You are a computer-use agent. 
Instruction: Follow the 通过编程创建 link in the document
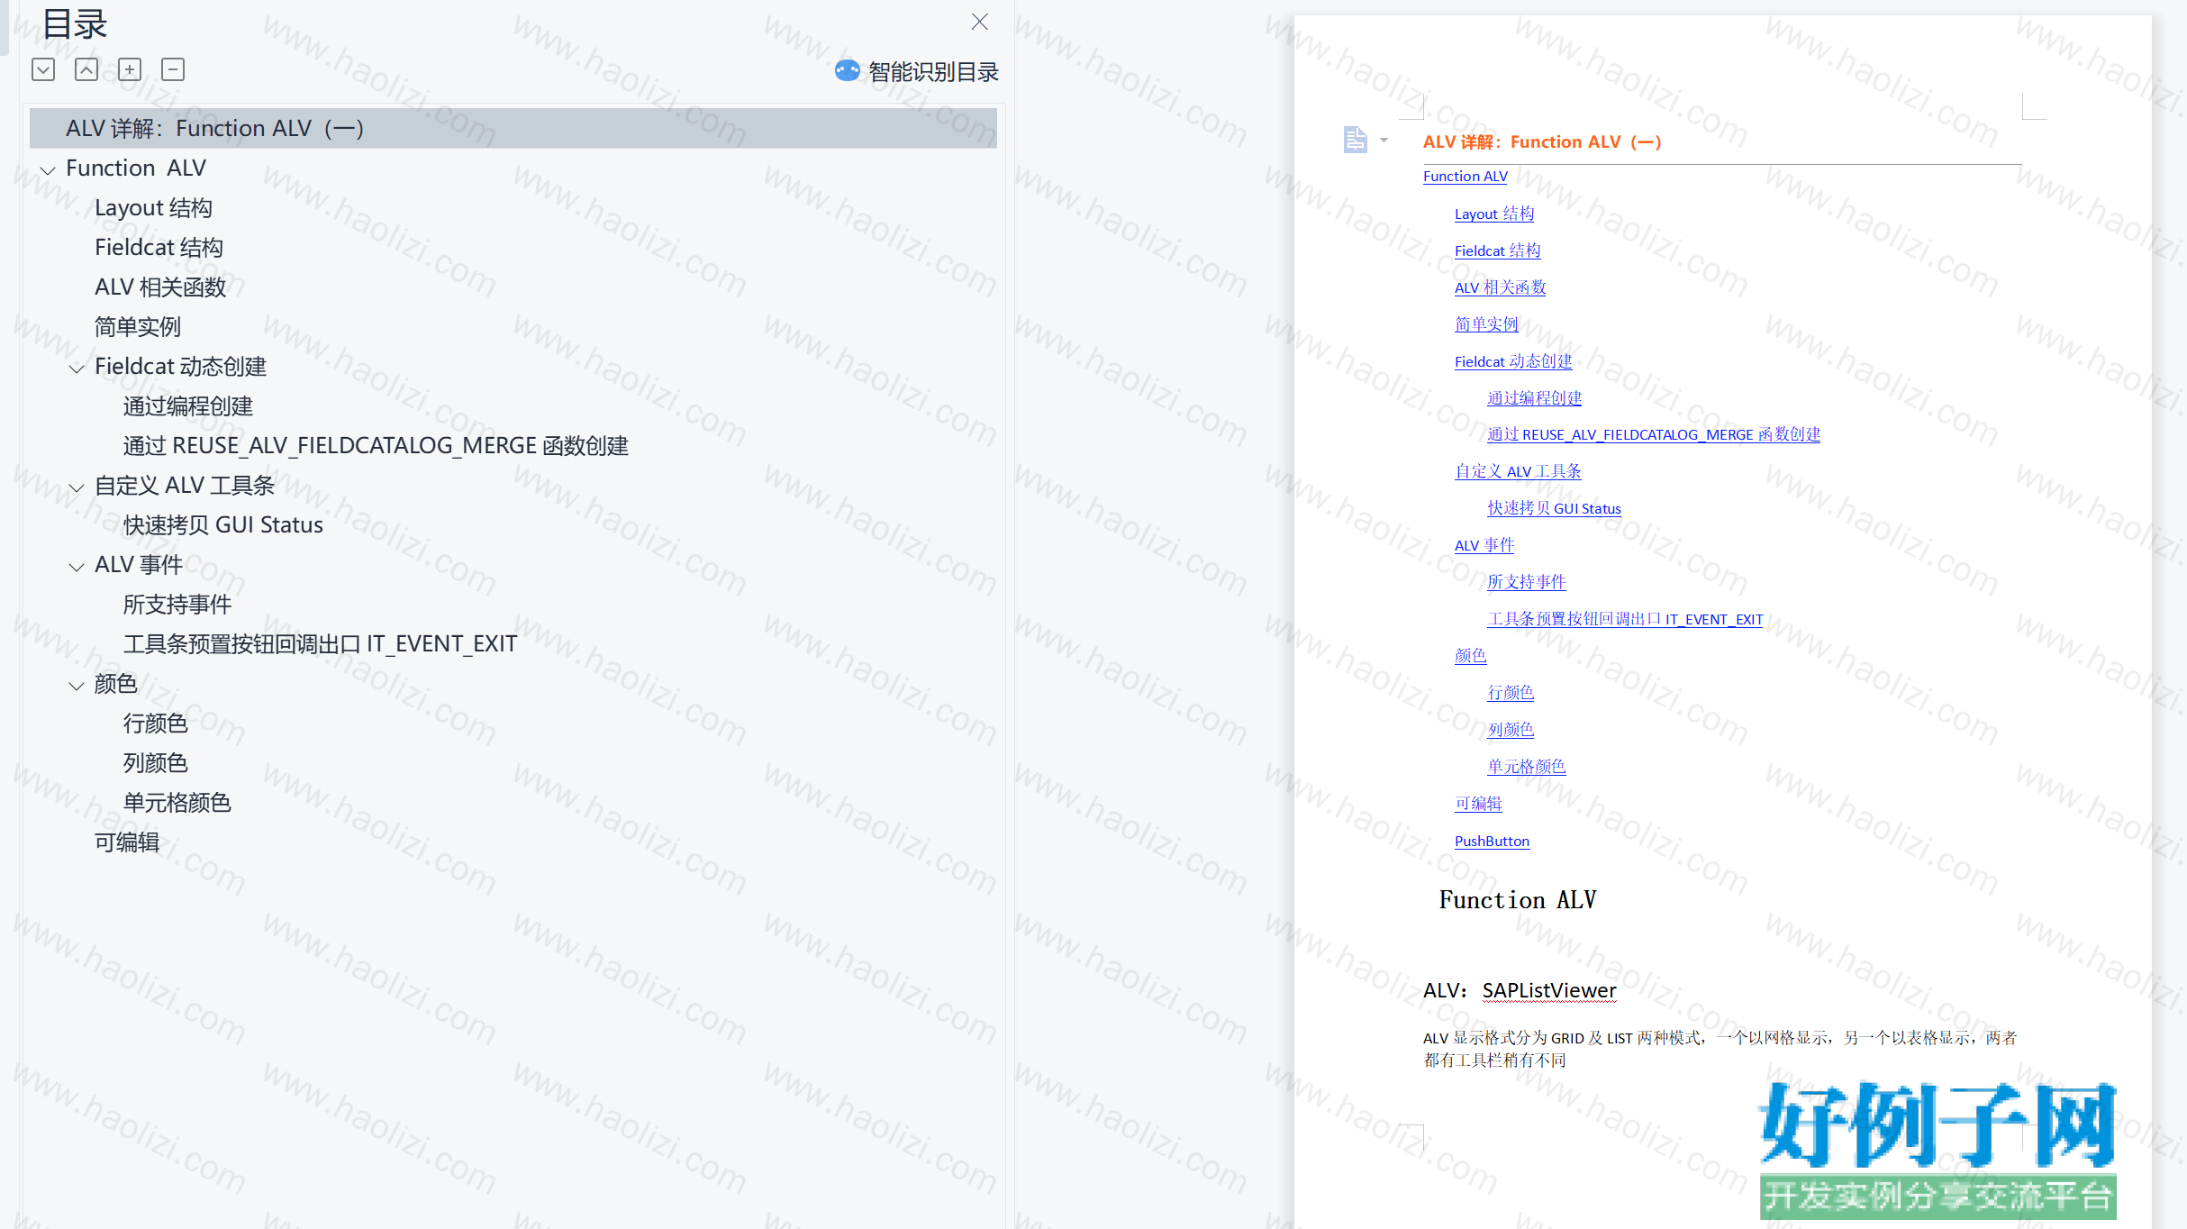coord(1534,398)
